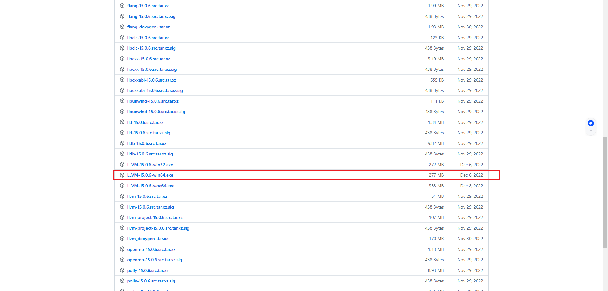Click package icon beside llvm-15.0.6.src.tar.xz.sig

pyautogui.click(x=122, y=207)
